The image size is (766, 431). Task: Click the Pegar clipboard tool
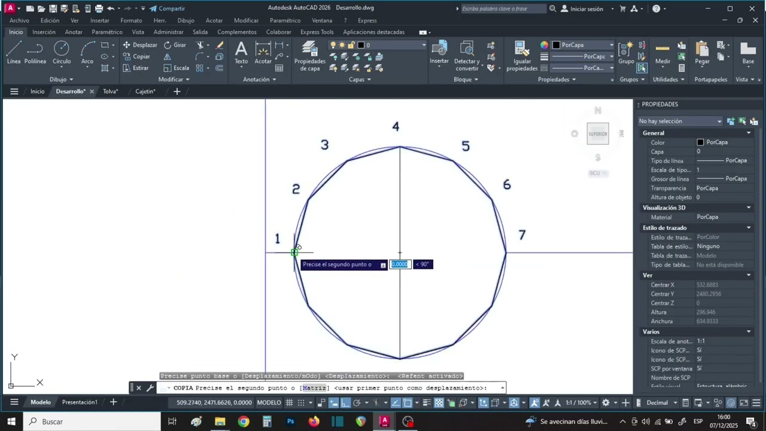pos(702,53)
